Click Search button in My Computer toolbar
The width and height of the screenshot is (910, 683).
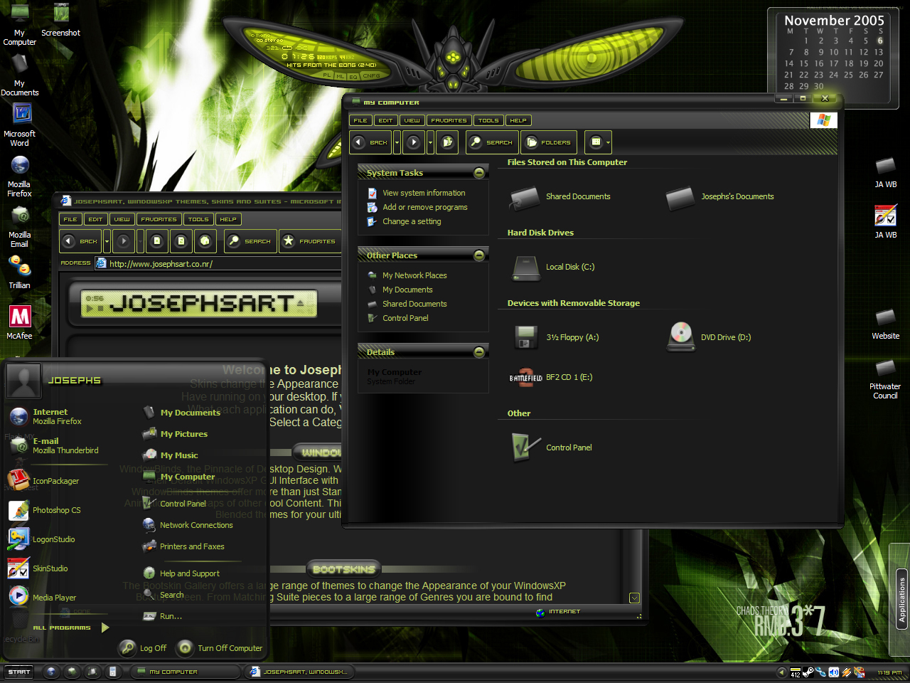click(492, 142)
